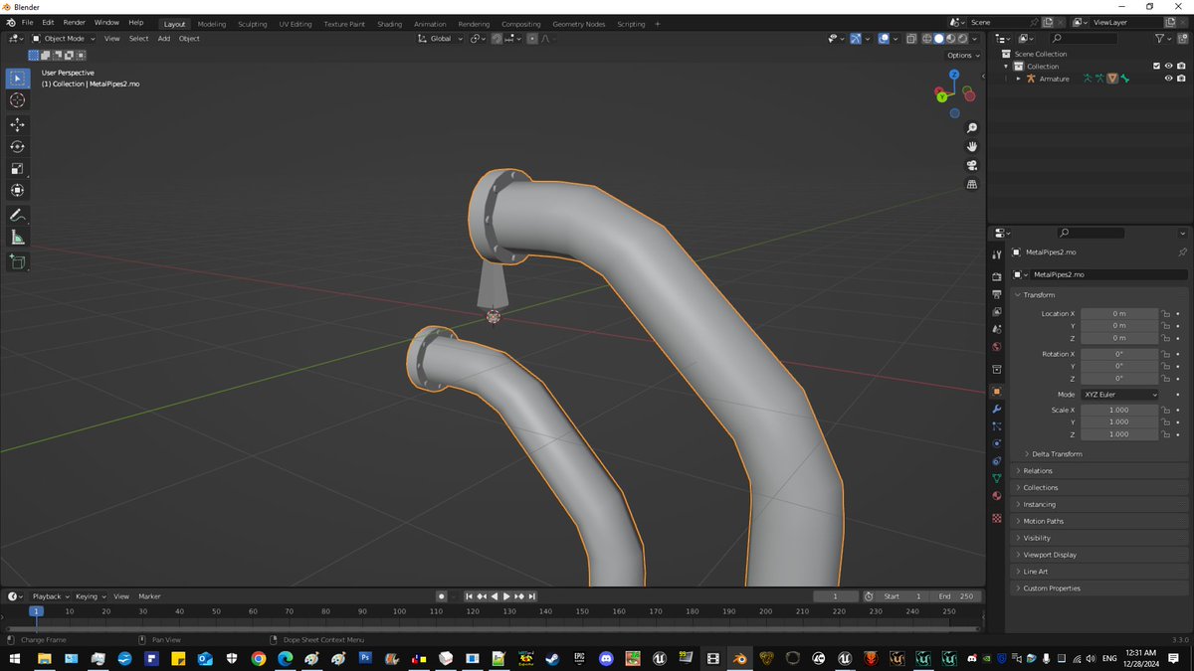Toggle auto keying record button

point(441,596)
